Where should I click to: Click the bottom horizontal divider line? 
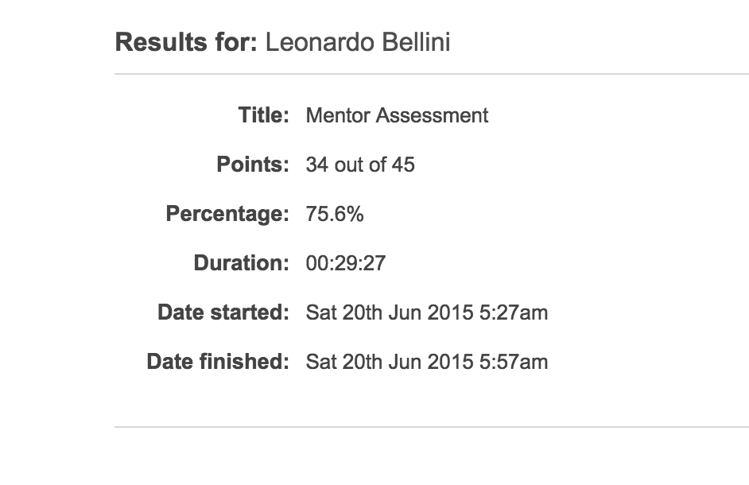pos(432,427)
